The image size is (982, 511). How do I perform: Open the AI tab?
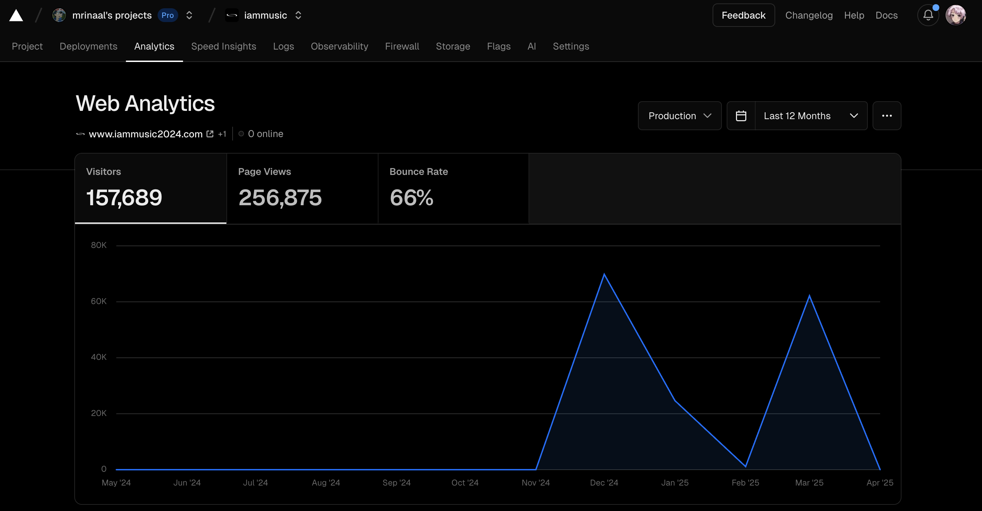point(531,46)
